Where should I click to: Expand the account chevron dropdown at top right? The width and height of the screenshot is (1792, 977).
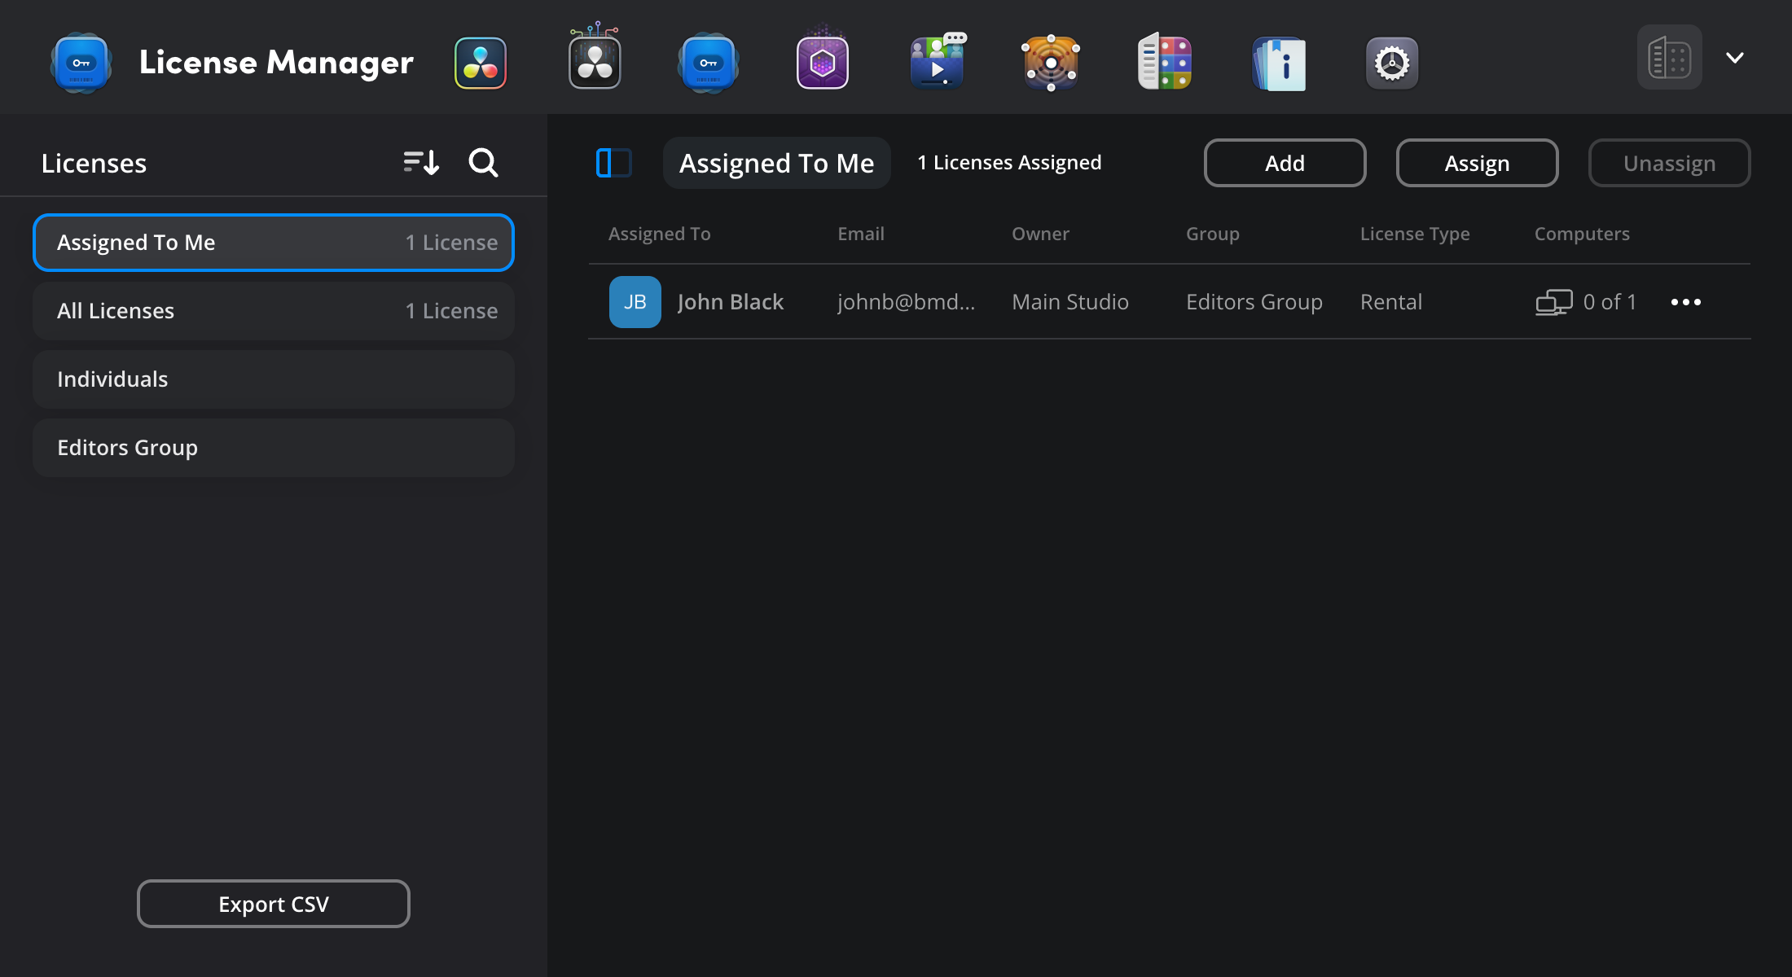(1735, 57)
